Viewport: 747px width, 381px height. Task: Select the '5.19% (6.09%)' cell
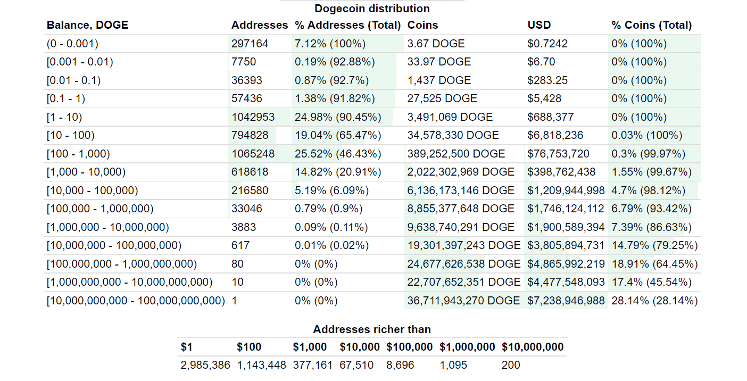tap(331, 190)
